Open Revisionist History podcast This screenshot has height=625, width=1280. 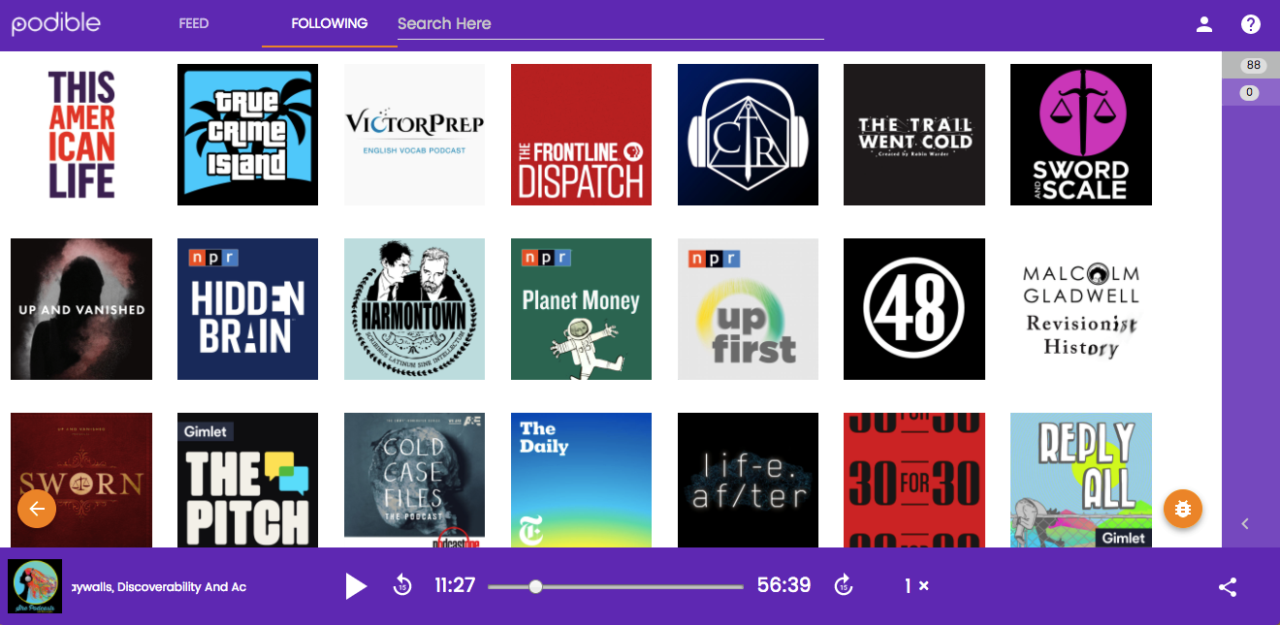(1081, 309)
